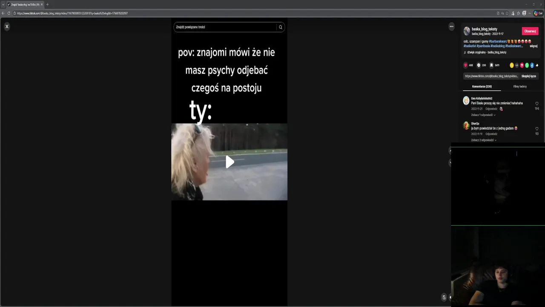This screenshot has height=307, width=545.
Task: Switch to the 'Komentarze (230)' tab
Action: coord(482,87)
